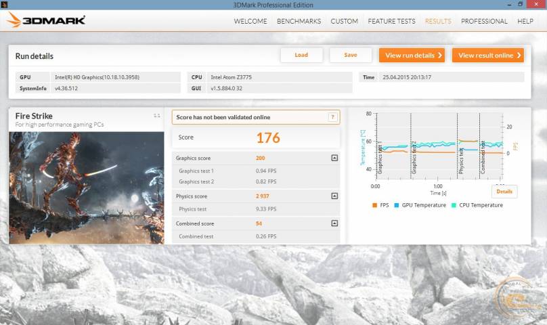This screenshot has height=325, width=547.
Task: Click the CPU Temperature legend teal swatch
Action: tap(454, 205)
